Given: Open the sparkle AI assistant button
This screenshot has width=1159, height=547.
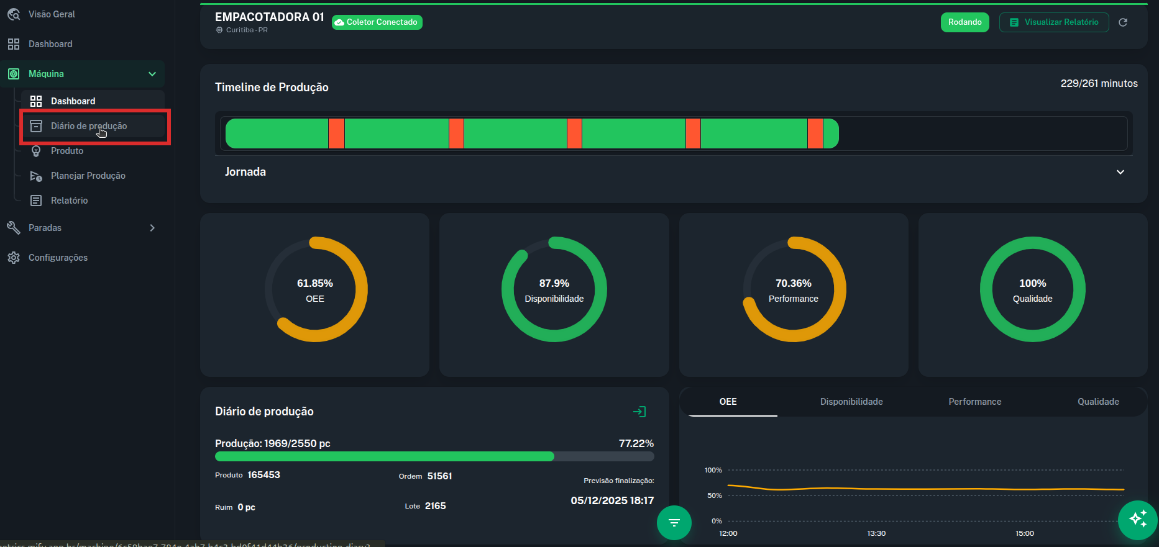Looking at the screenshot, I should click(x=1137, y=519).
